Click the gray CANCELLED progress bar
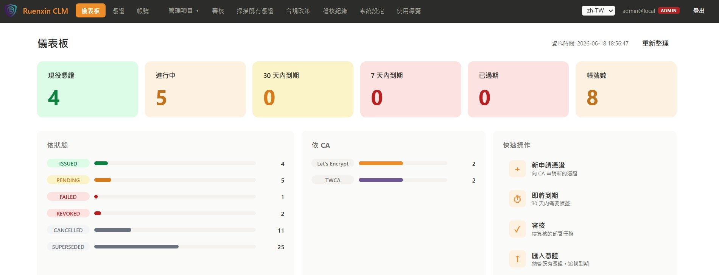This screenshot has height=275, width=719. pyautogui.click(x=113, y=230)
